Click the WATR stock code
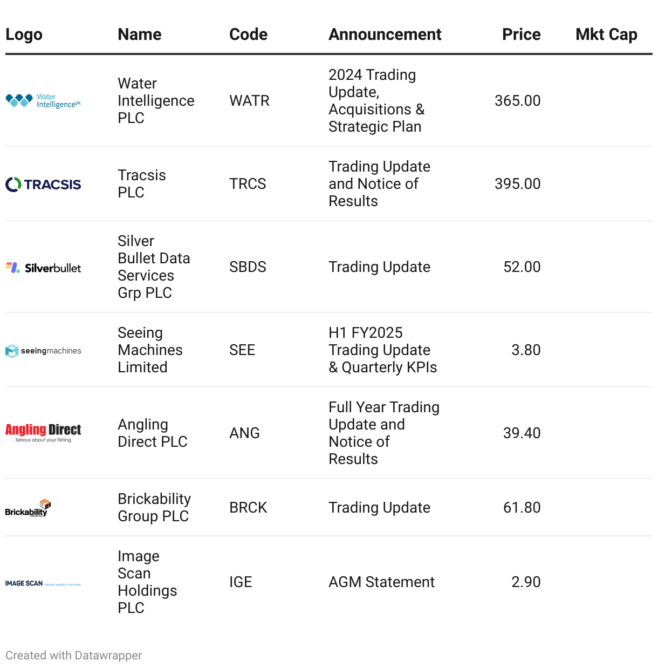The height and width of the screenshot is (668, 658). click(249, 101)
